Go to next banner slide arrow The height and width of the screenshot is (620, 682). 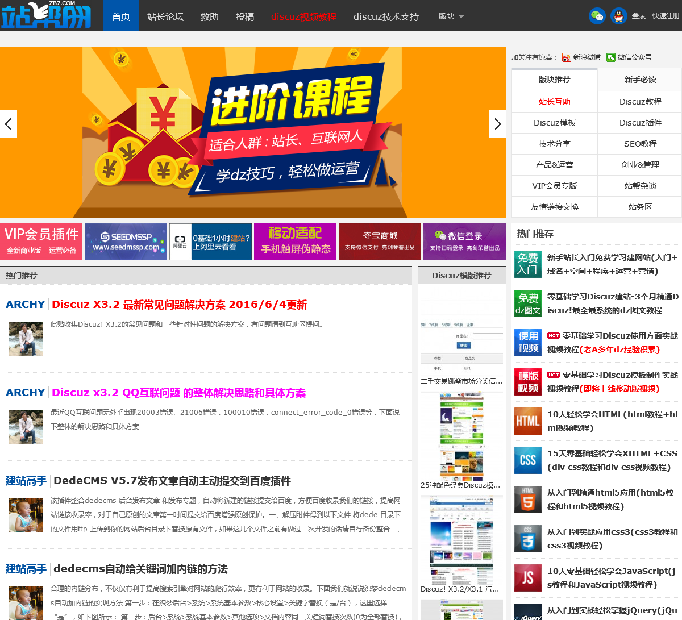tap(497, 124)
